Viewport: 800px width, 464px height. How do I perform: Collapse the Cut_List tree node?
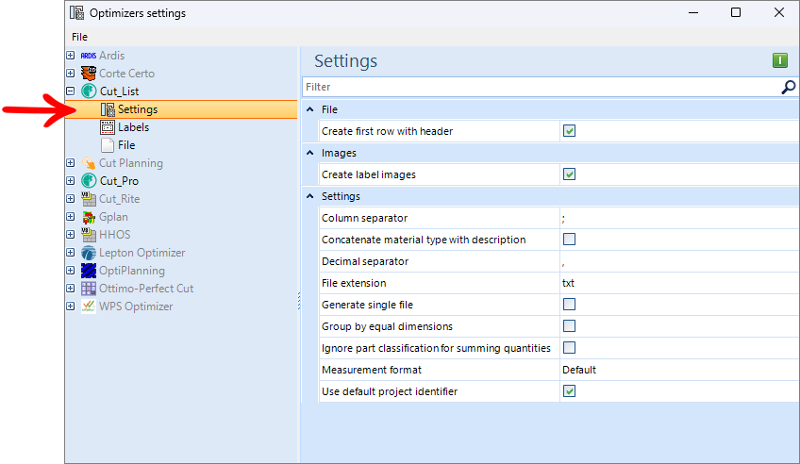(71, 91)
